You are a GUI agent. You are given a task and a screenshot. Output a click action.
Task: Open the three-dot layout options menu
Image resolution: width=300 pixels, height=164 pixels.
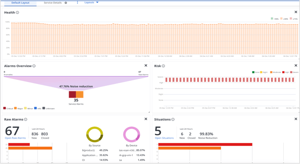pyautogui.click(x=77, y=3)
